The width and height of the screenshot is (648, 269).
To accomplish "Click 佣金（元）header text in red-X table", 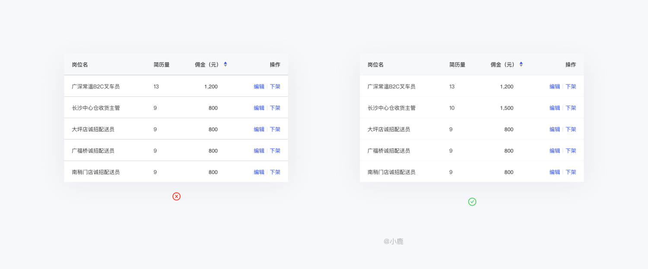I will point(207,64).
